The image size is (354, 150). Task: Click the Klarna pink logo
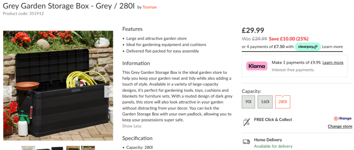click(257, 66)
